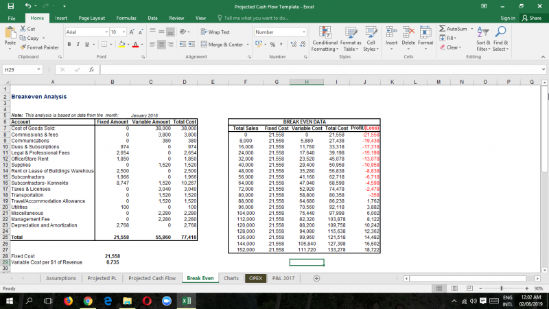Open Zoom app in Windows taskbar
Screen dimensions: 549x309
165,301
